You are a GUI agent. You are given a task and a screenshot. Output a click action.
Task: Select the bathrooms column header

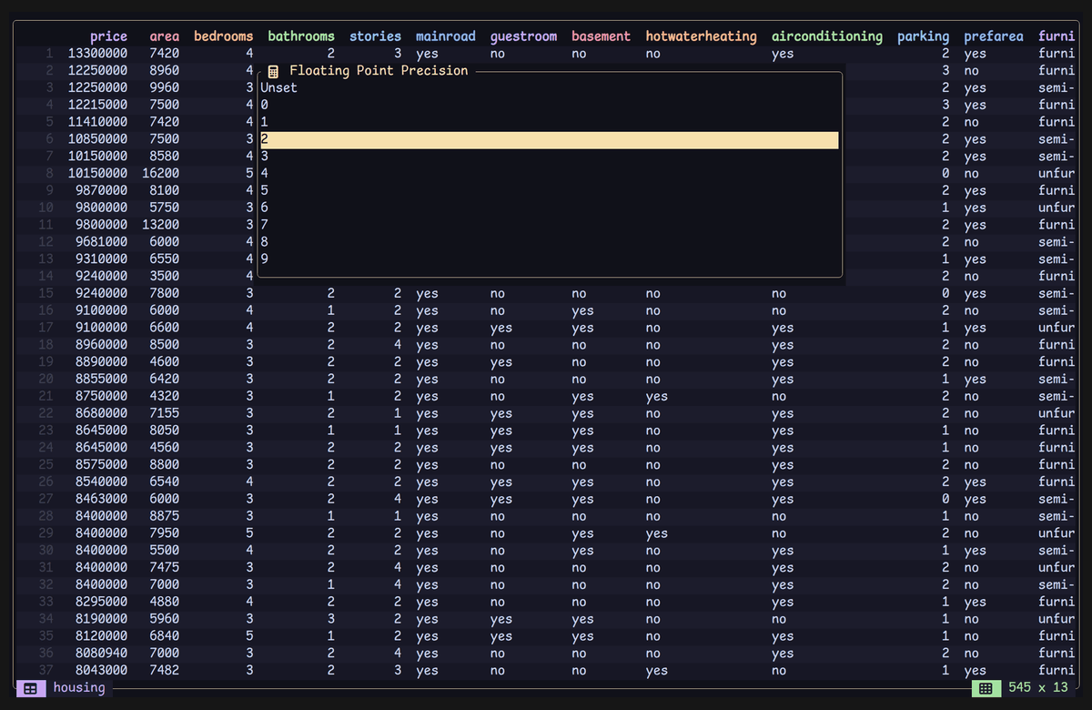[301, 36]
